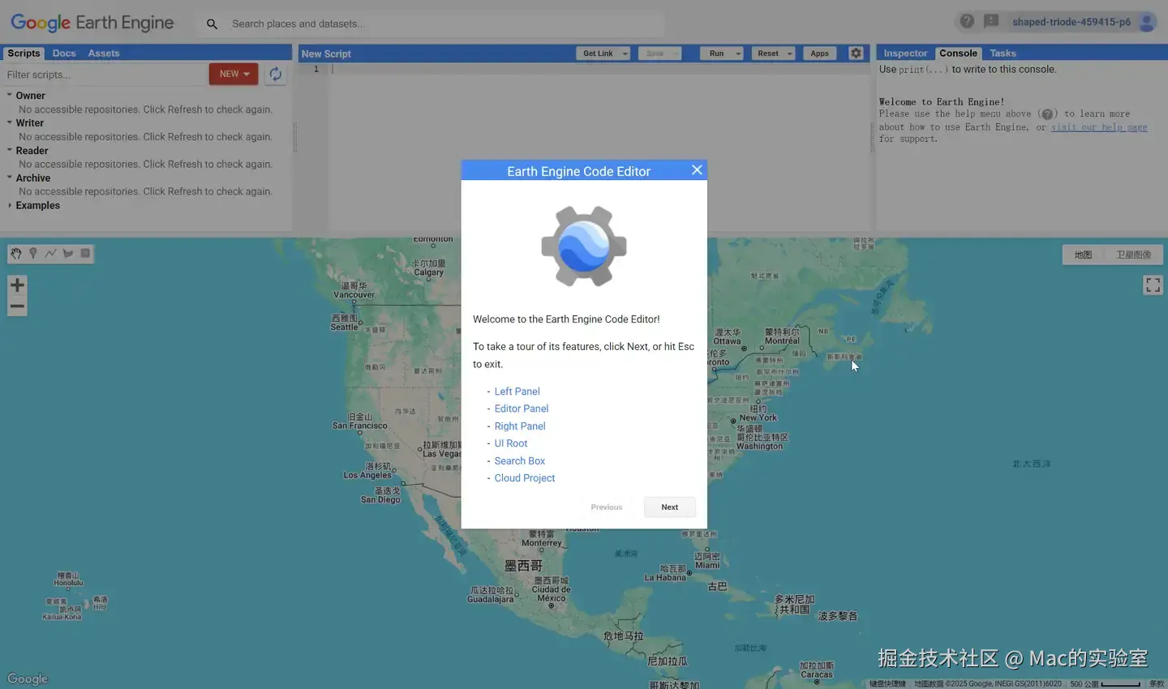Image resolution: width=1168 pixels, height=689 pixels.
Task: Click the search magnifier icon
Action: pos(212,24)
